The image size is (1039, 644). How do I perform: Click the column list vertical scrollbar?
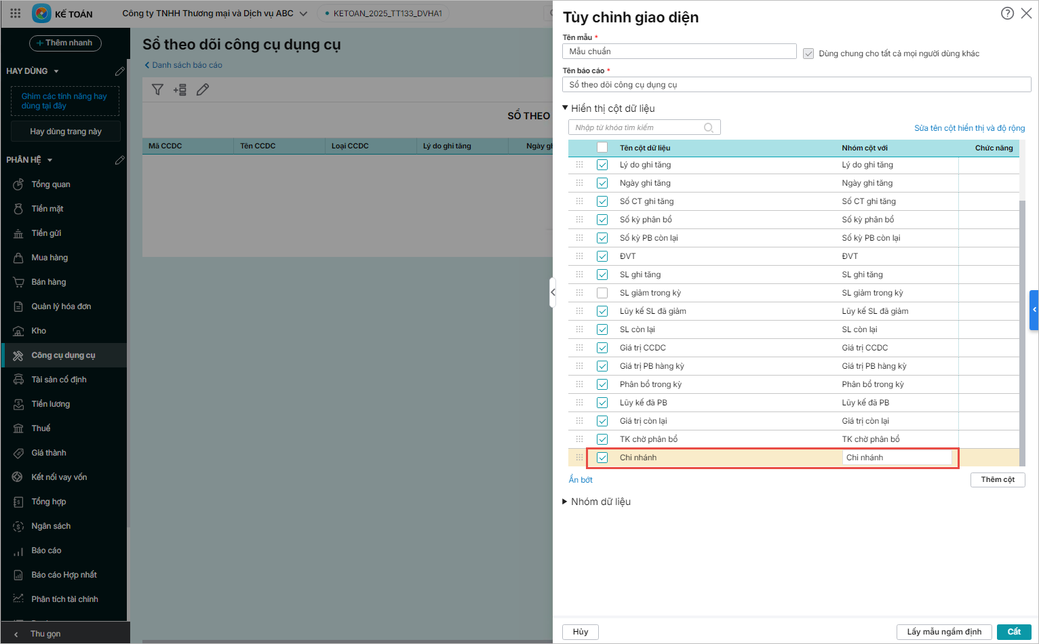coord(1022,332)
